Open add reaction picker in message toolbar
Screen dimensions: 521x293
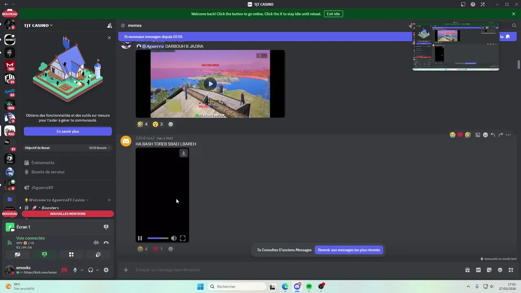[x=485, y=135]
